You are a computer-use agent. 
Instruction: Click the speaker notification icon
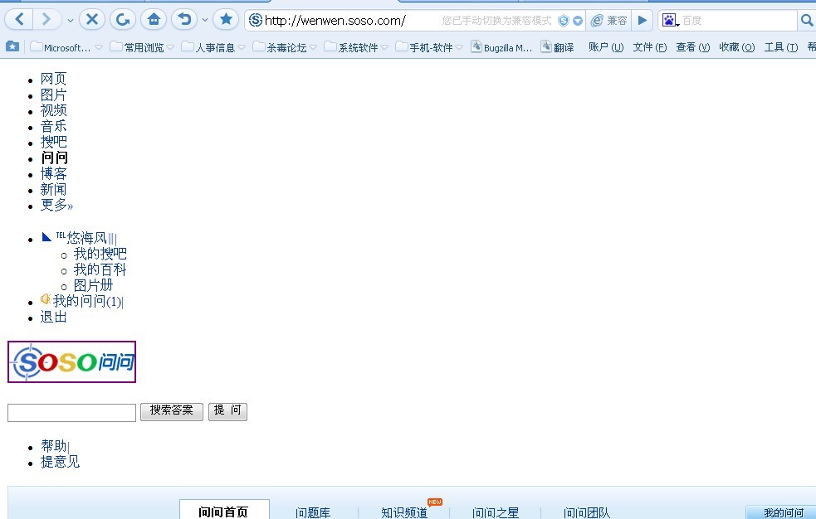click(46, 299)
